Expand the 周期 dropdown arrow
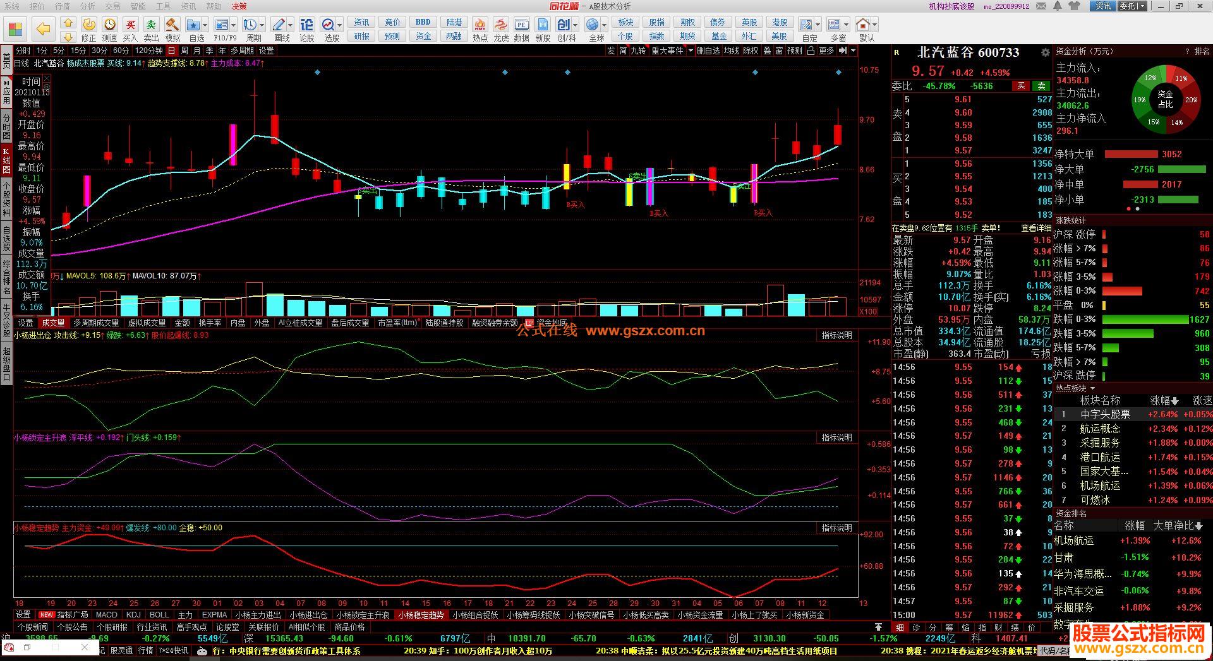 coord(262,25)
